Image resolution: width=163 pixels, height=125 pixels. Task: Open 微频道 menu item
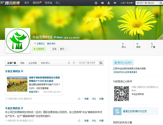48,3
